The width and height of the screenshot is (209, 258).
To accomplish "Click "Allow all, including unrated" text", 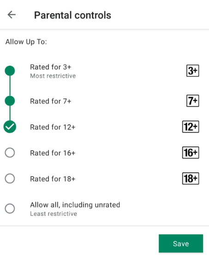I will 75,205.
